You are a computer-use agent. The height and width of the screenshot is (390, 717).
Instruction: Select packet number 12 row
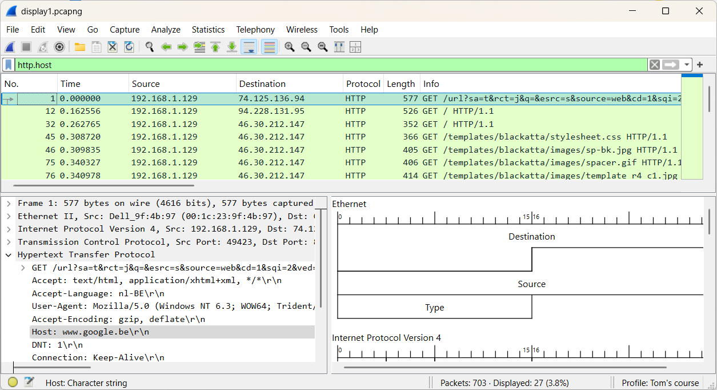(x=341, y=111)
